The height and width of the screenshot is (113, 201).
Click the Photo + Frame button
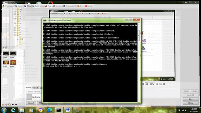coord(34,91)
